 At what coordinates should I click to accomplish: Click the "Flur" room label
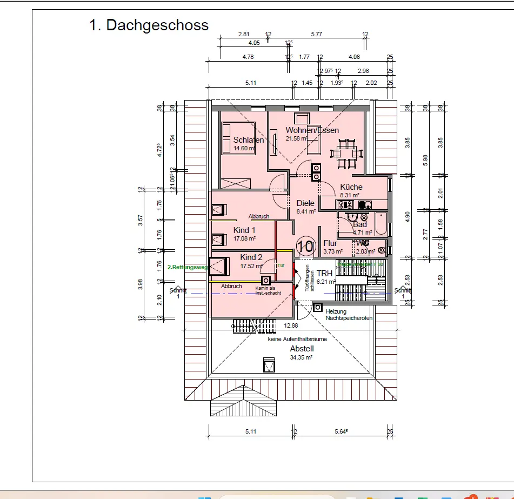(x=330, y=243)
